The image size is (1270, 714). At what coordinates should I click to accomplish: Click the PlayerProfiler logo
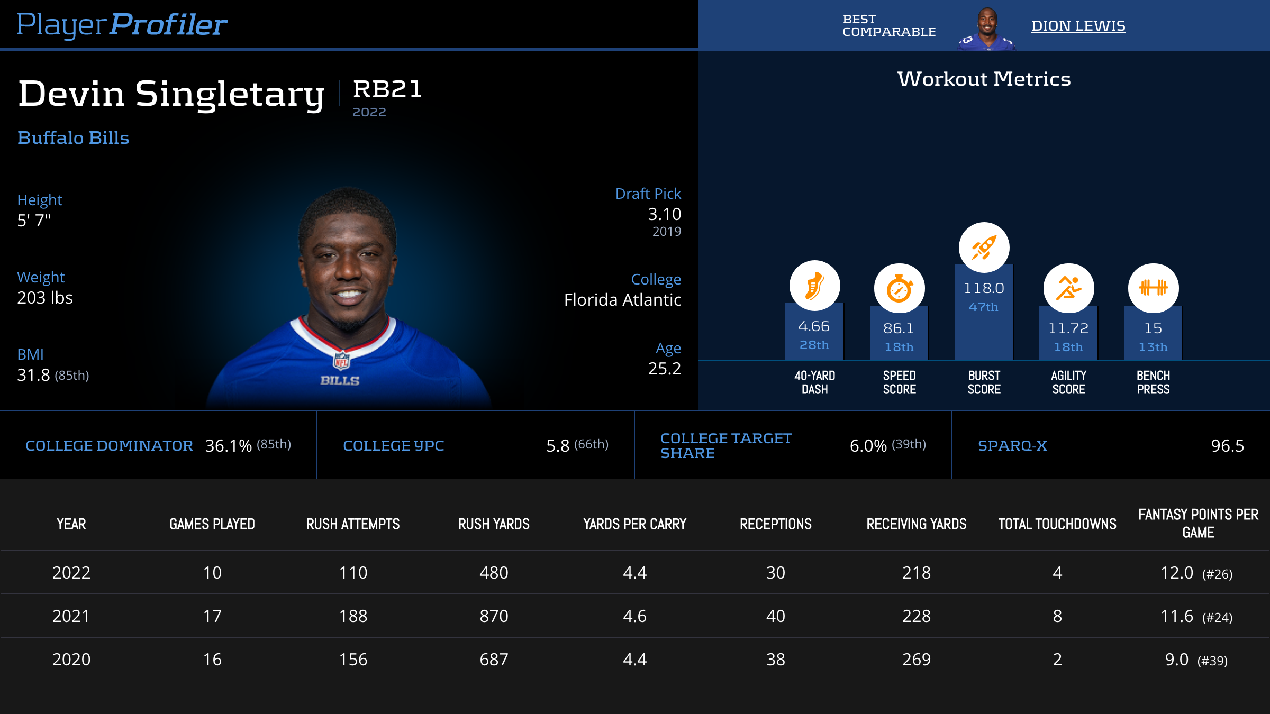(x=122, y=24)
